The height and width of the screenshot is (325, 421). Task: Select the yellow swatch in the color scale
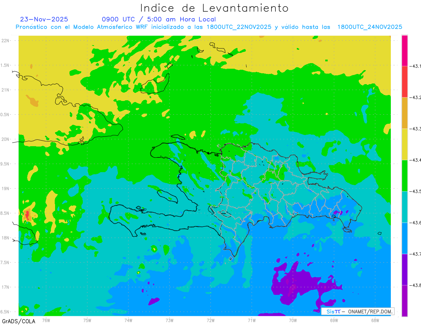tap(405, 144)
